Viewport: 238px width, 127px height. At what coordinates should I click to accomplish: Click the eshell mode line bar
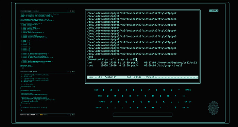click(x=143, y=77)
